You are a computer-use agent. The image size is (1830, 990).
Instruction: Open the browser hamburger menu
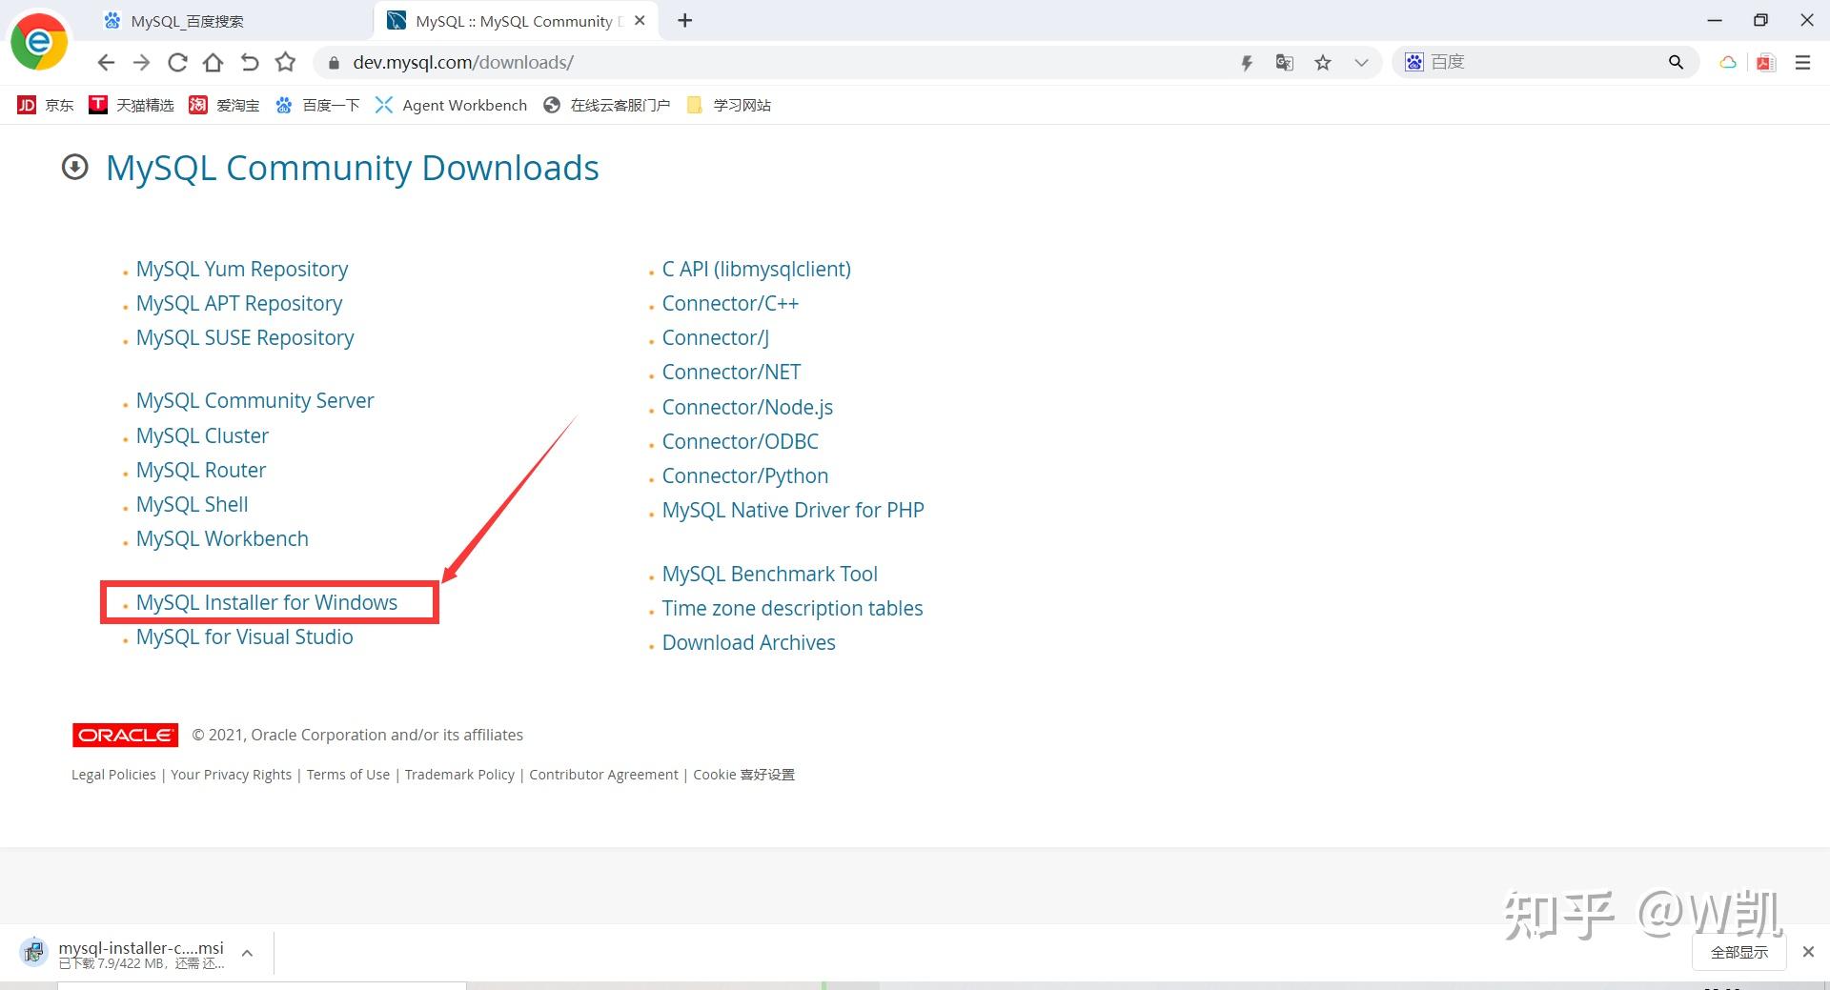tap(1802, 63)
